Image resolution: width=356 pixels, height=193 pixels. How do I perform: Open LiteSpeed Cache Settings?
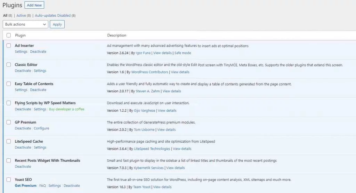[40, 147]
